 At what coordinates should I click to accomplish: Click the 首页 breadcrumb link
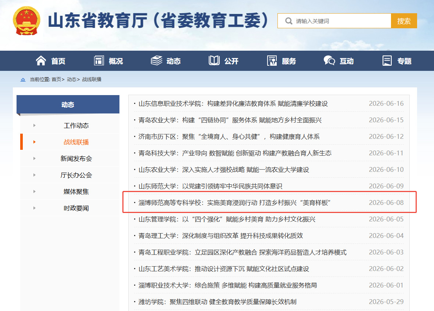pos(57,80)
